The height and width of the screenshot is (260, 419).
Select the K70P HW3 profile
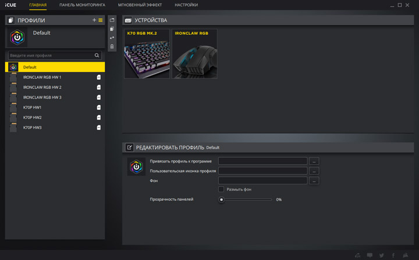point(55,128)
